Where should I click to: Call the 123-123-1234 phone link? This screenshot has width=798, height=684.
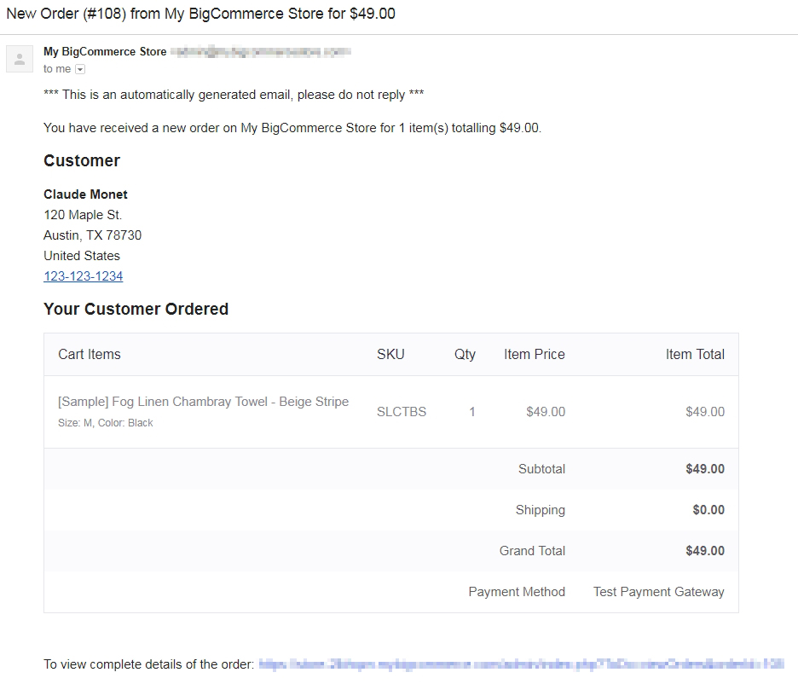click(83, 275)
